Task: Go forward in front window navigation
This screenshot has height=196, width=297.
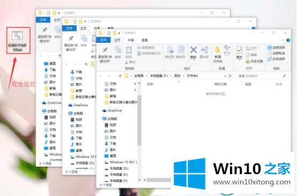Action: pyautogui.click(x=109, y=76)
